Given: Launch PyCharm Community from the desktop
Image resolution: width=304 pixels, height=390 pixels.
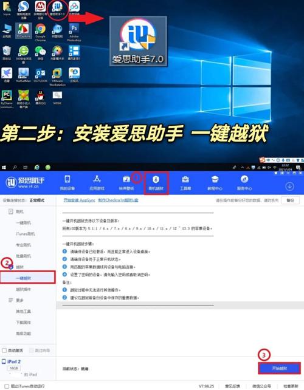Looking at the screenshot, I should point(7,99).
